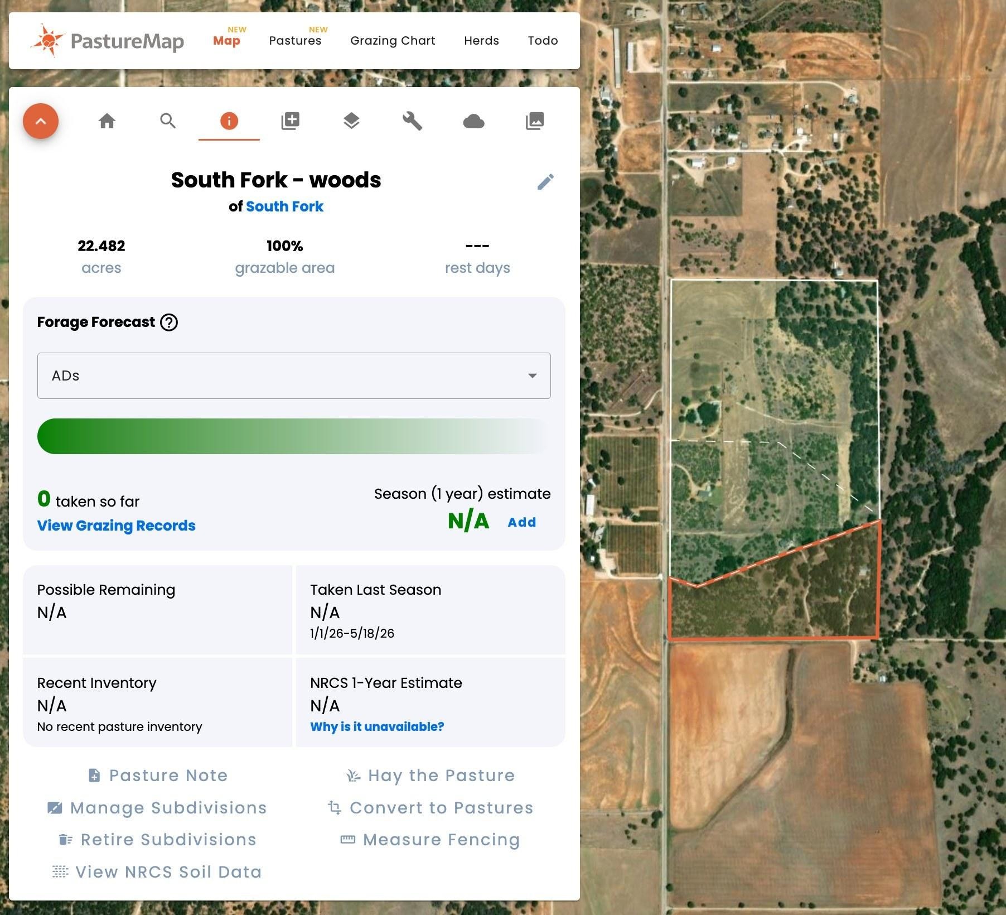Screen dimensions: 1006x915
Task: Follow the South Fork parent link
Action: pos(284,206)
